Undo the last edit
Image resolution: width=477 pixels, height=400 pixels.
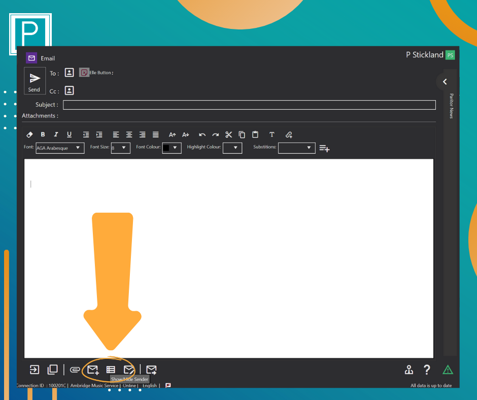click(x=202, y=135)
